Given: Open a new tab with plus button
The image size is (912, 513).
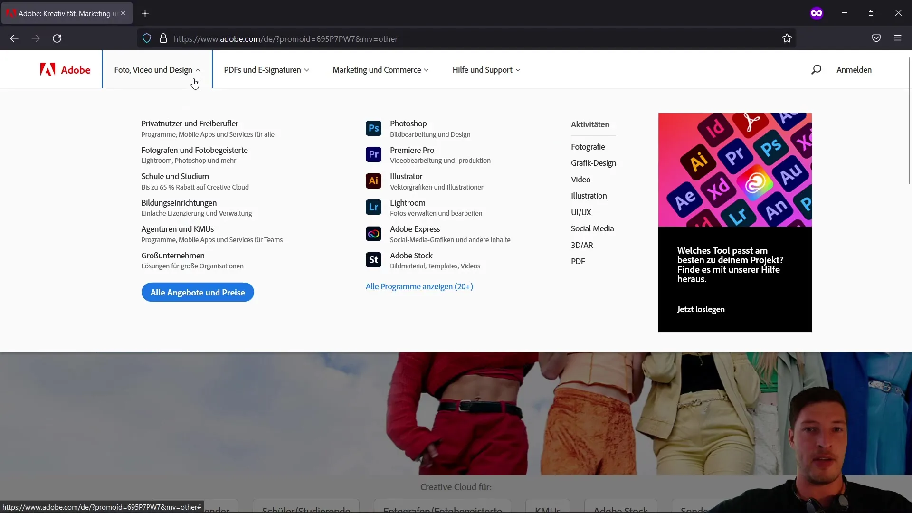Looking at the screenshot, I should 145,13.
